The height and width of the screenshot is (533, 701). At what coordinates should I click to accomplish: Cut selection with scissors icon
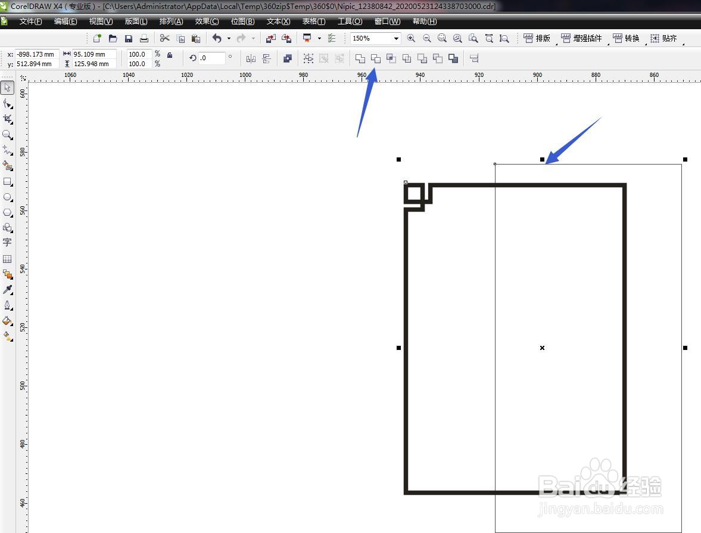164,39
